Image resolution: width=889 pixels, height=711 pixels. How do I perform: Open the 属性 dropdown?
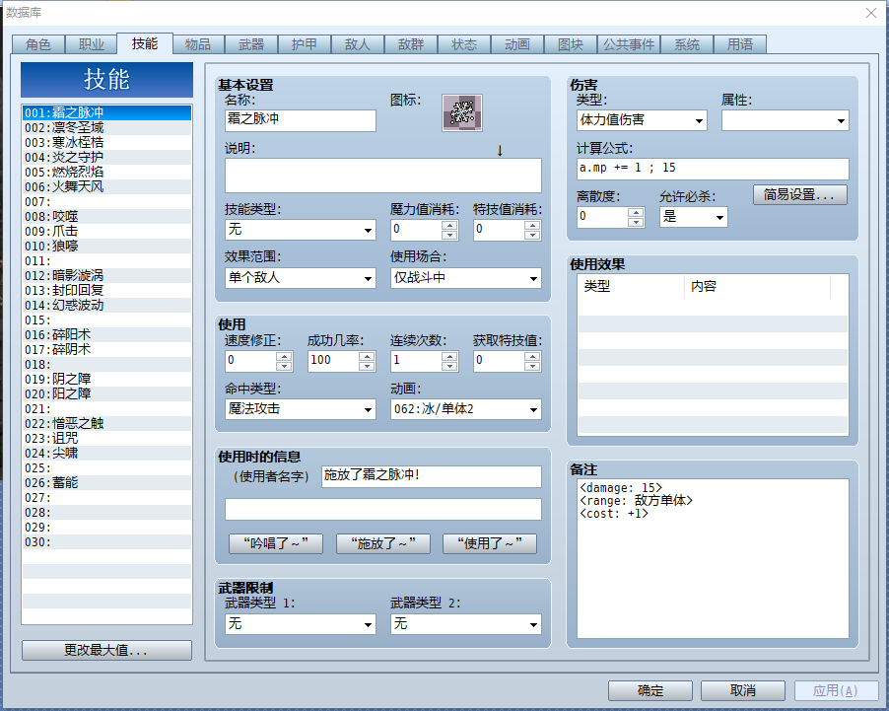[x=786, y=120]
